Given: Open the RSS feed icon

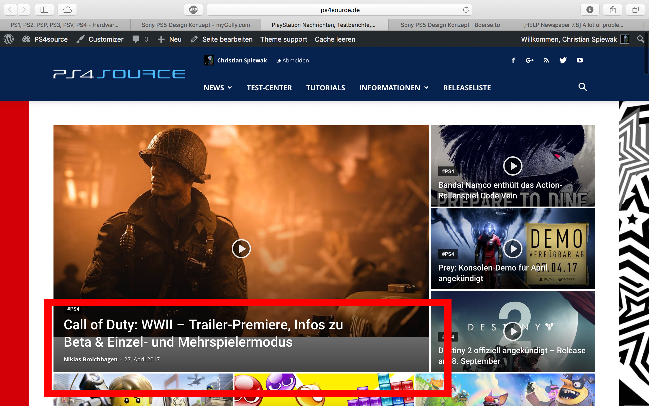Looking at the screenshot, I should (546, 60).
